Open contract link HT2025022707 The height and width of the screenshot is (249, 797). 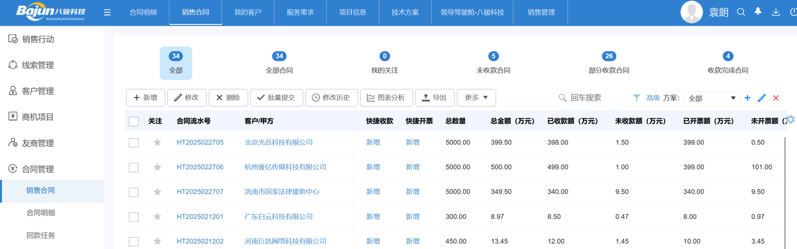tap(200, 192)
